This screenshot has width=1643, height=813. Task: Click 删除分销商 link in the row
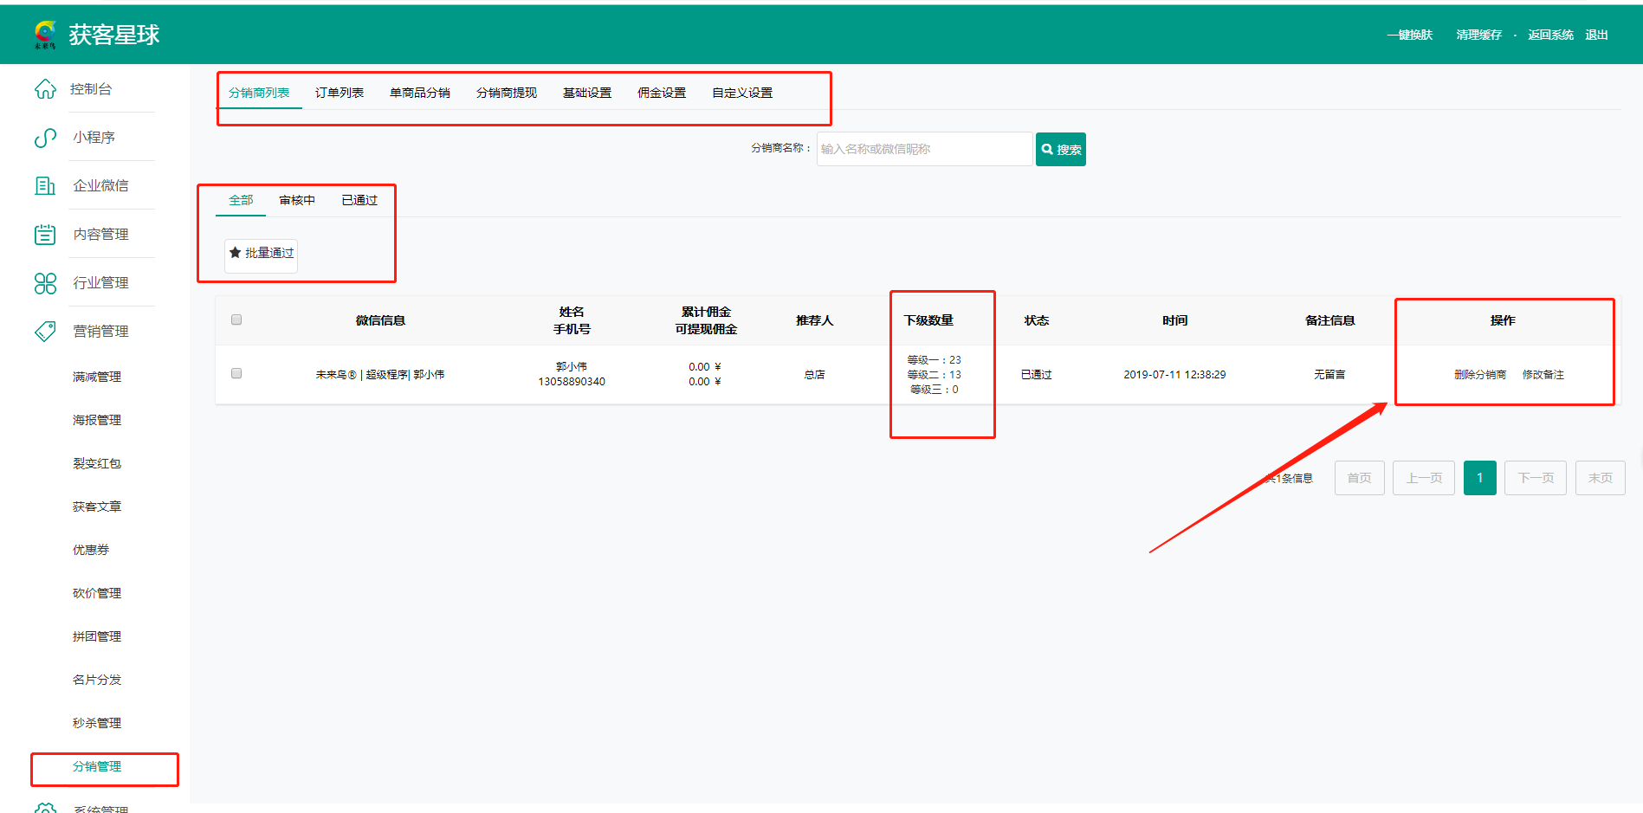point(1479,375)
